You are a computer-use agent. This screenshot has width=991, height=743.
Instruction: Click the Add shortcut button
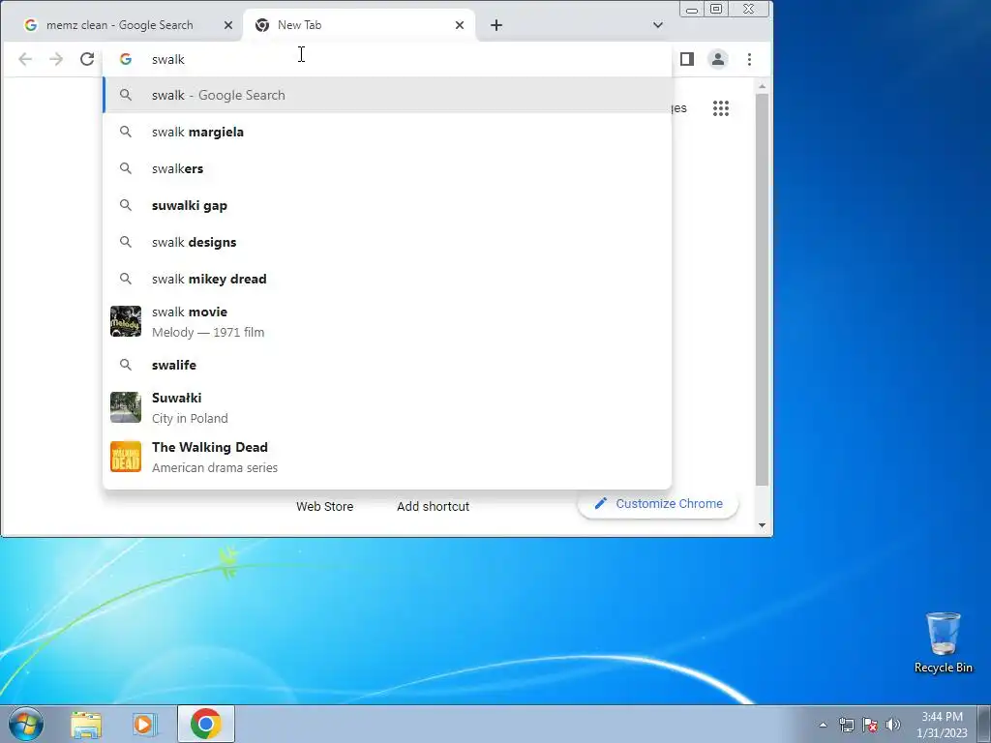click(x=433, y=506)
